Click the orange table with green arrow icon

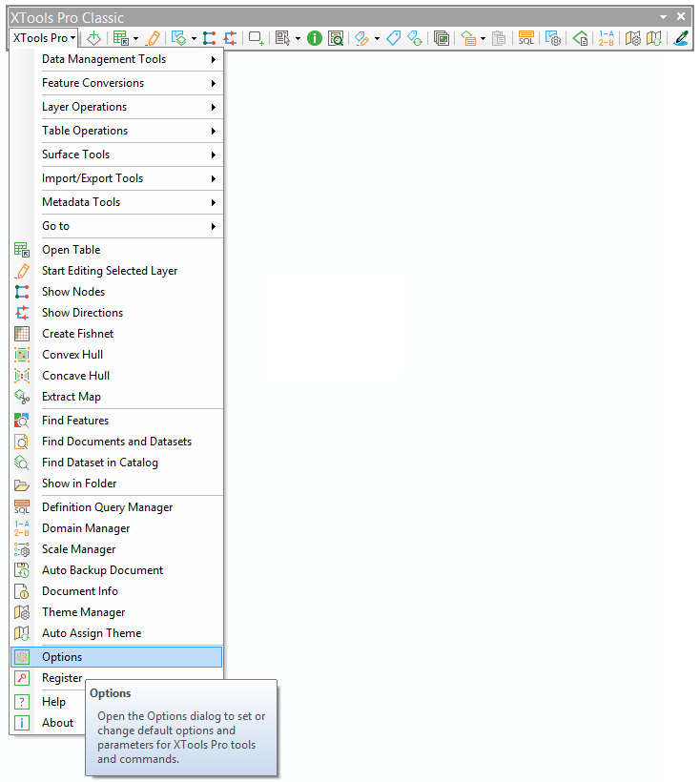tap(468, 38)
